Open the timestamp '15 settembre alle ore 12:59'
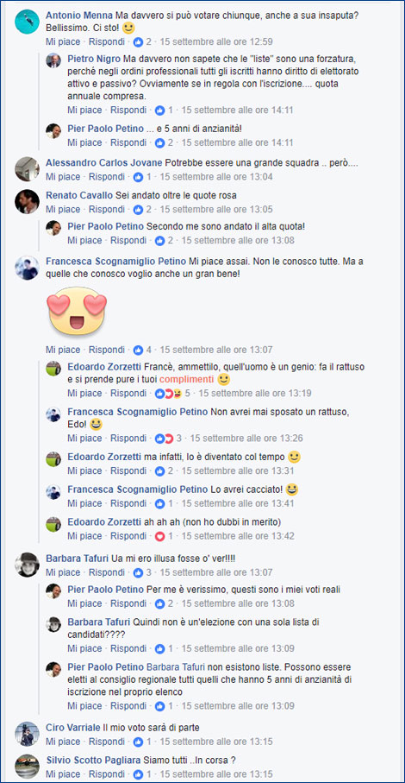 click(216, 42)
